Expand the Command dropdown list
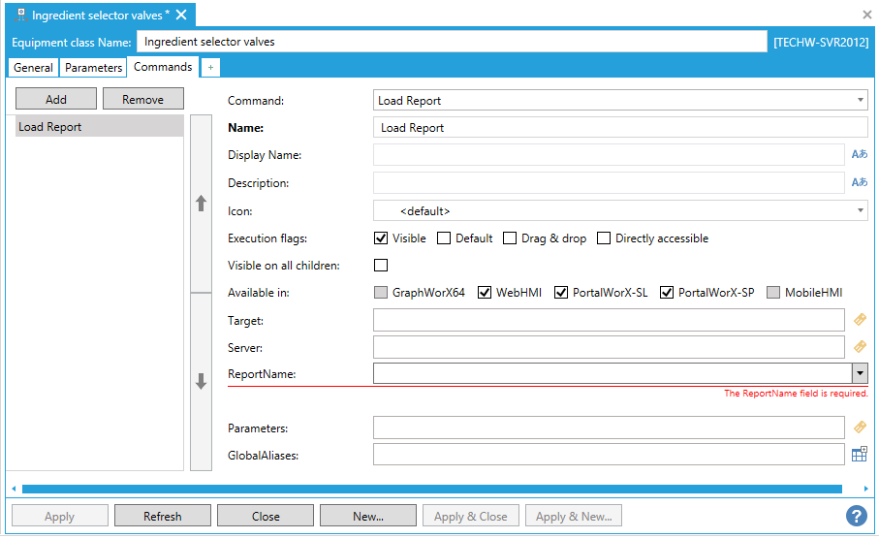 pos(861,100)
